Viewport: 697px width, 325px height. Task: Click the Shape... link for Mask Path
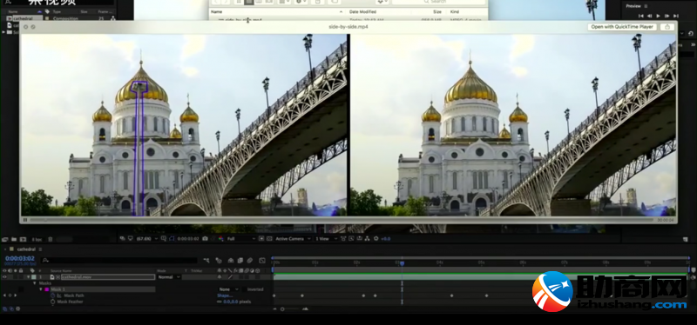click(x=225, y=295)
